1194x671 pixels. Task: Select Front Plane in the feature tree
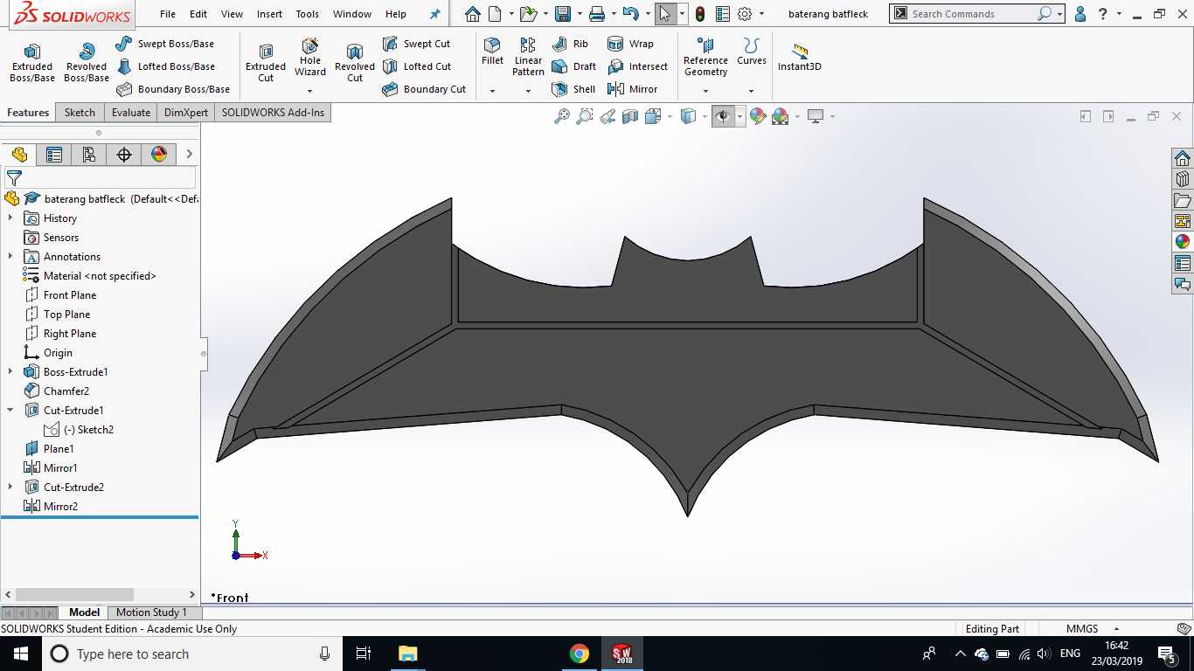[x=70, y=295]
